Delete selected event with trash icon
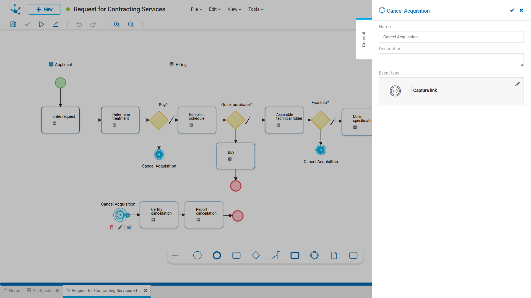Image resolution: width=531 pixels, height=298 pixels. click(x=112, y=227)
